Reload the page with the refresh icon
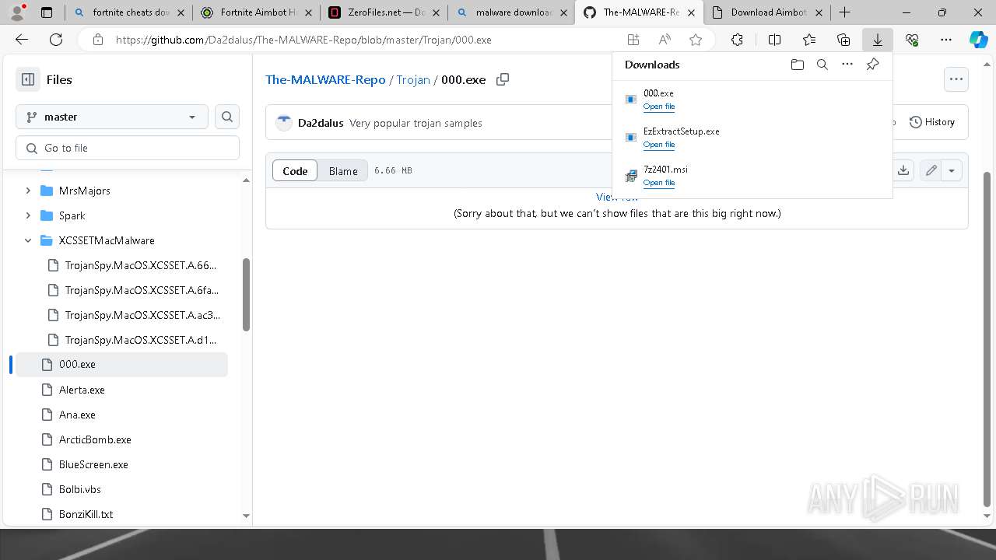 [x=56, y=40]
